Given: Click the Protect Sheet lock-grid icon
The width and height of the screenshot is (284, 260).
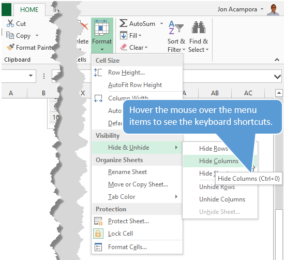Looking at the screenshot, I should (x=98, y=221).
